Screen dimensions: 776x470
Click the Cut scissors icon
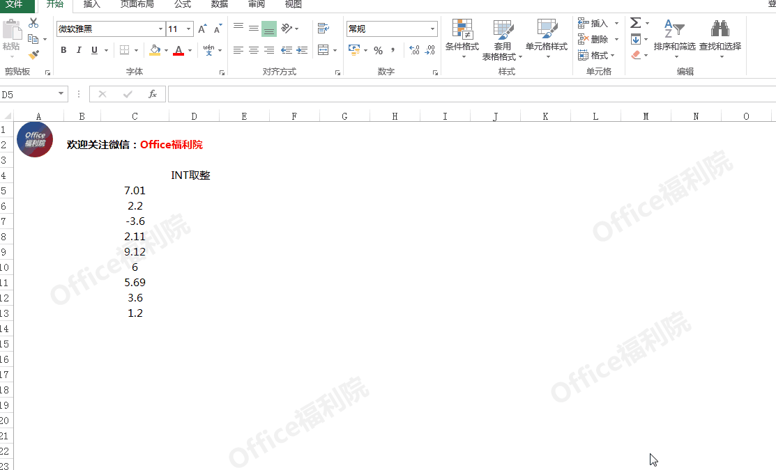pyautogui.click(x=33, y=23)
